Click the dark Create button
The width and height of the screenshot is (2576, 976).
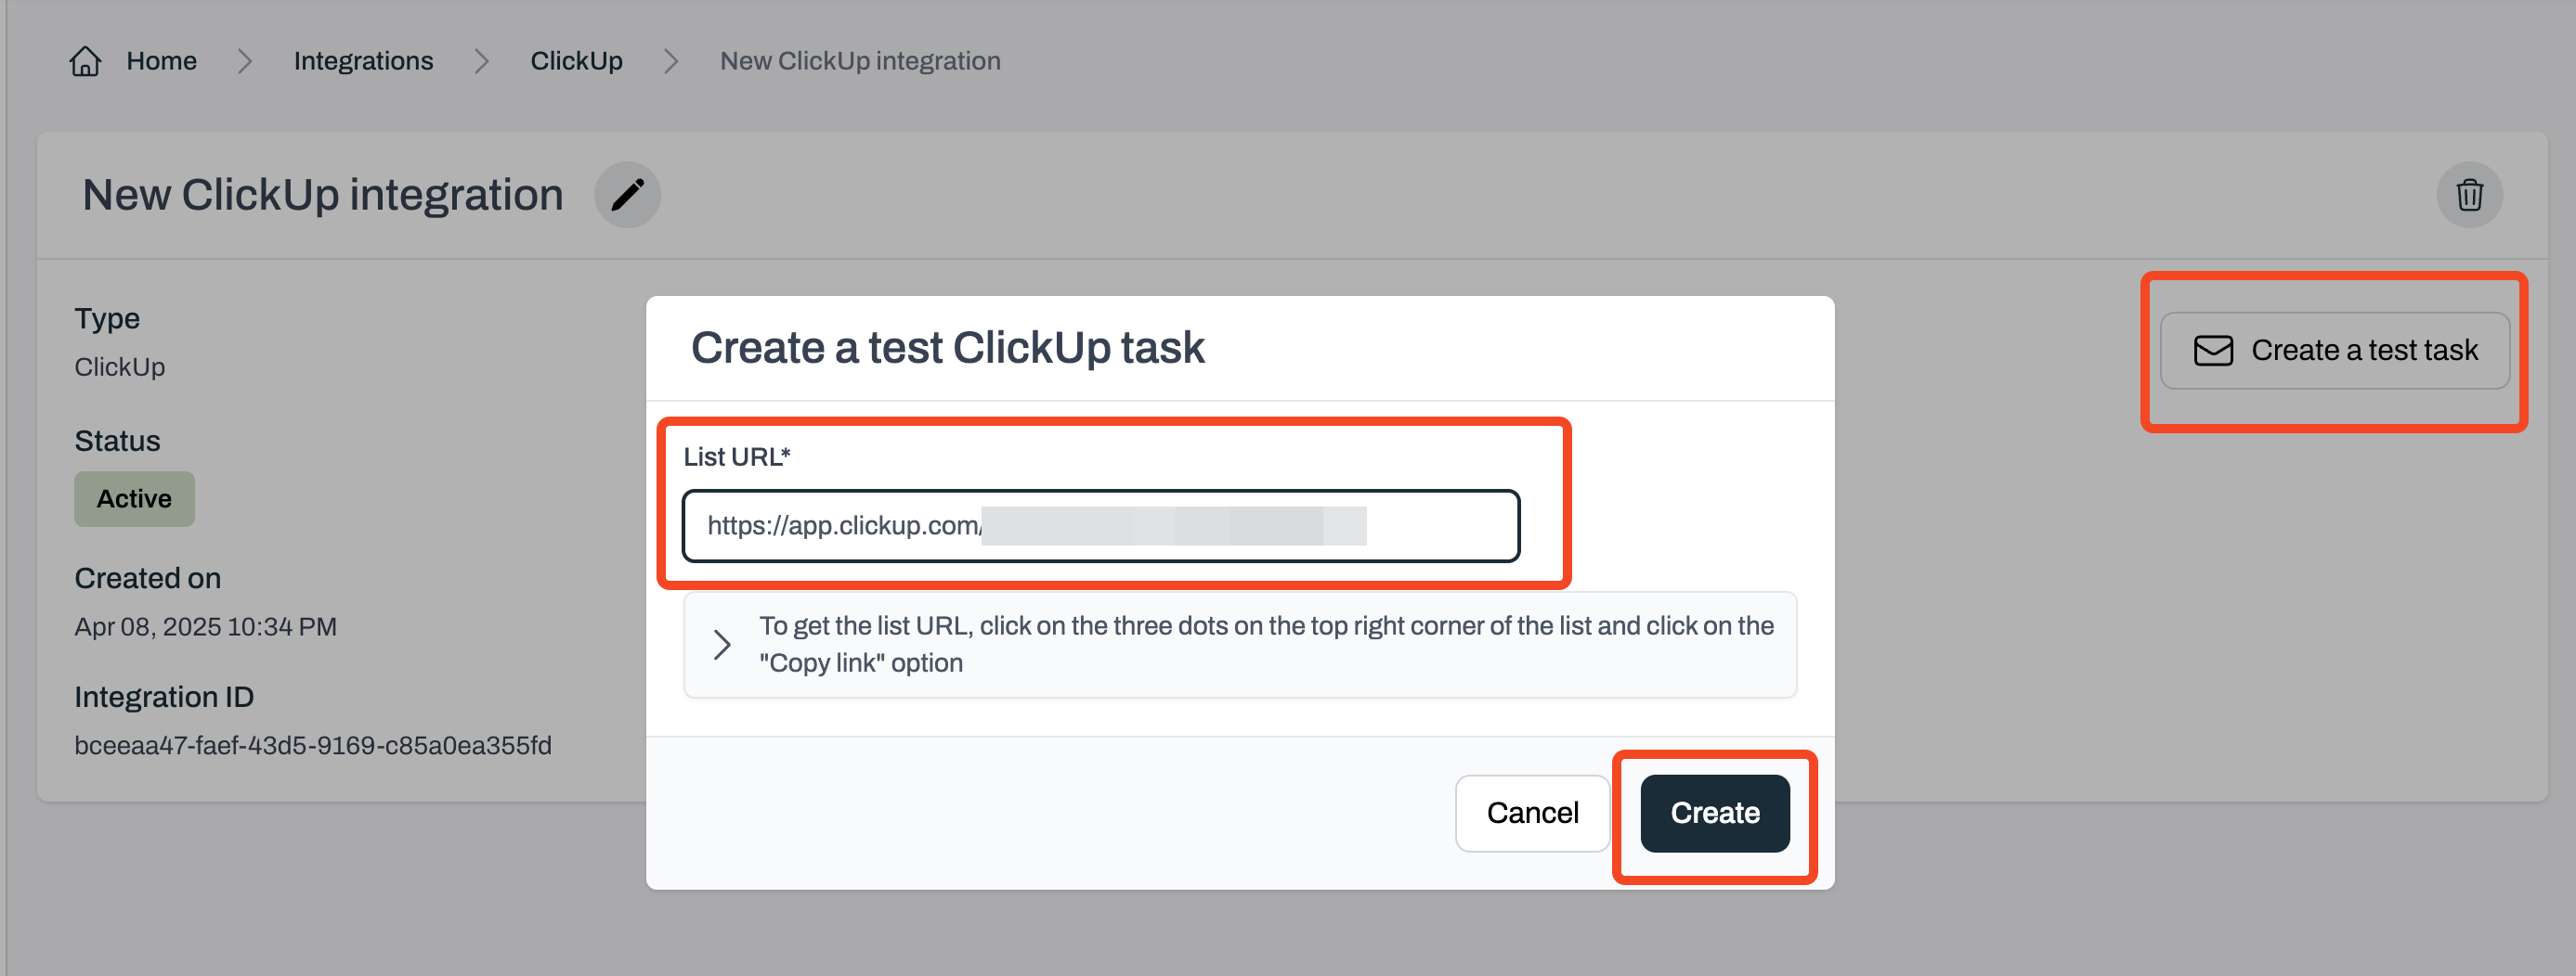[x=1714, y=813]
